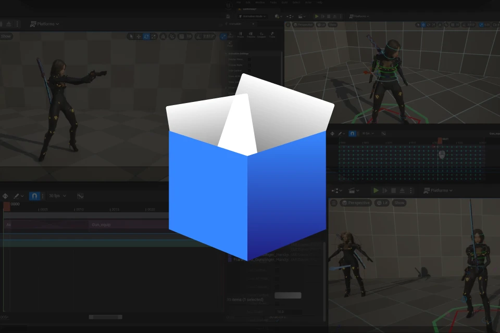Select the Gun_equip animation section in timeline
The width and height of the screenshot is (500, 333).
(x=128, y=225)
